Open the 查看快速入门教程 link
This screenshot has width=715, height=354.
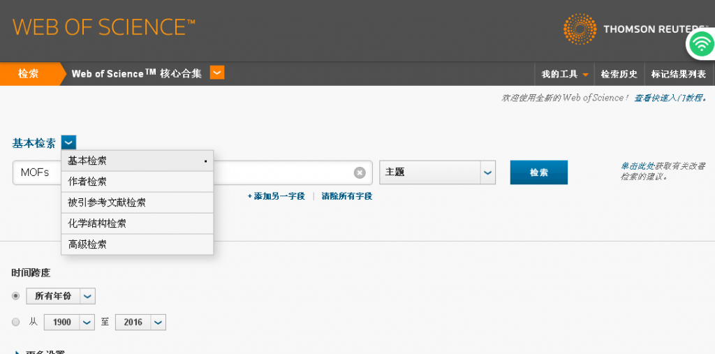[x=671, y=98]
